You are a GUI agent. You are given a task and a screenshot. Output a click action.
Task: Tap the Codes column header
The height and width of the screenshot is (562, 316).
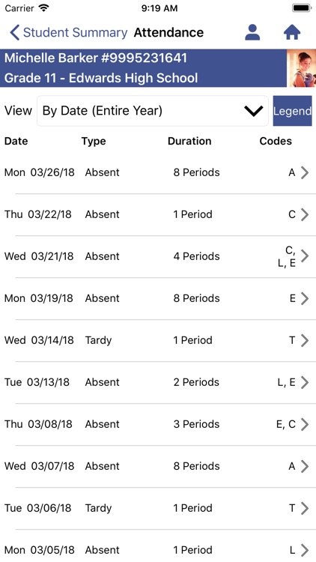276,141
